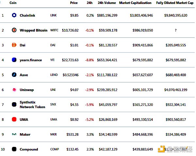Image resolution: width=196 pixels, height=156 pixels.
Task: Click the Uniswap logo icon
Action: (x=14, y=90)
